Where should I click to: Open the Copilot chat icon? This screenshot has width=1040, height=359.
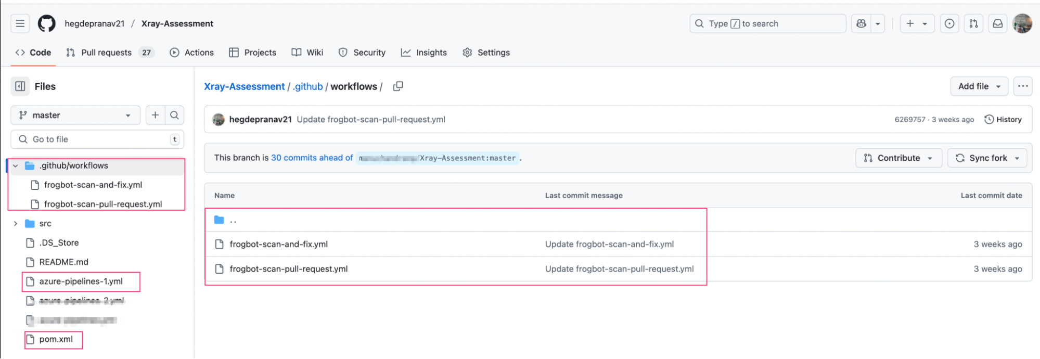(861, 23)
